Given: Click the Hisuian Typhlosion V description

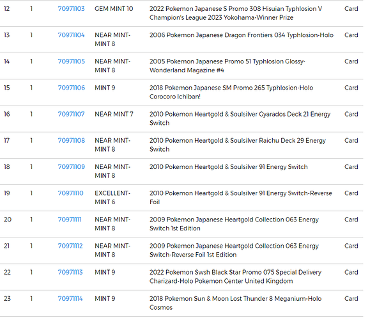Looking at the screenshot, I should (x=236, y=13).
